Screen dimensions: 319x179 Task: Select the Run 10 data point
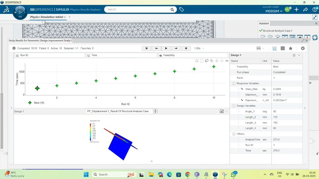(x=214, y=67)
